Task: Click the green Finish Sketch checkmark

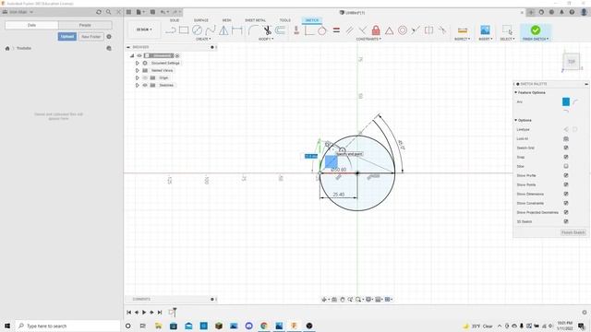Action: (536, 30)
